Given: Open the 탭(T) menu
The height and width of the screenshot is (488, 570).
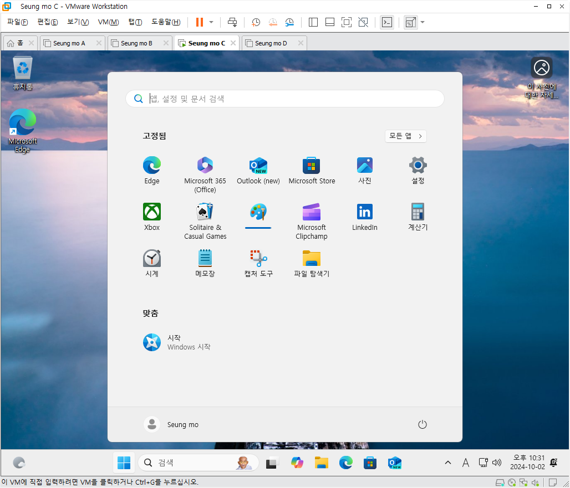Looking at the screenshot, I should coord(135,22).
